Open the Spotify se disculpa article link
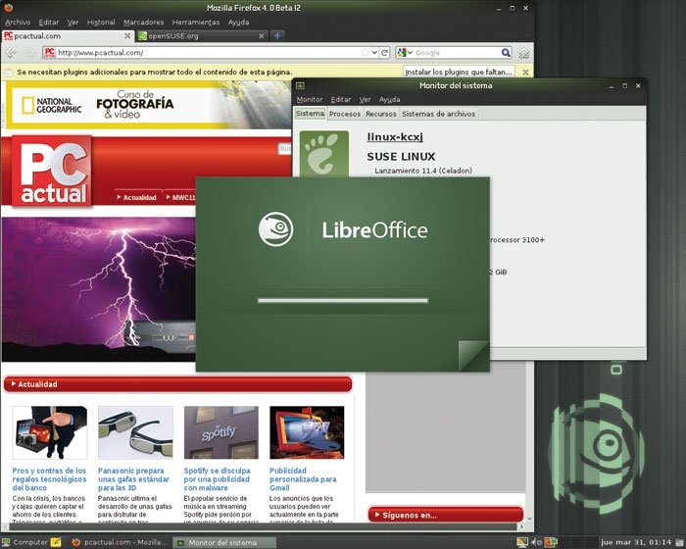This screenshot has height=549, width=686. click(x=217, y=479)
